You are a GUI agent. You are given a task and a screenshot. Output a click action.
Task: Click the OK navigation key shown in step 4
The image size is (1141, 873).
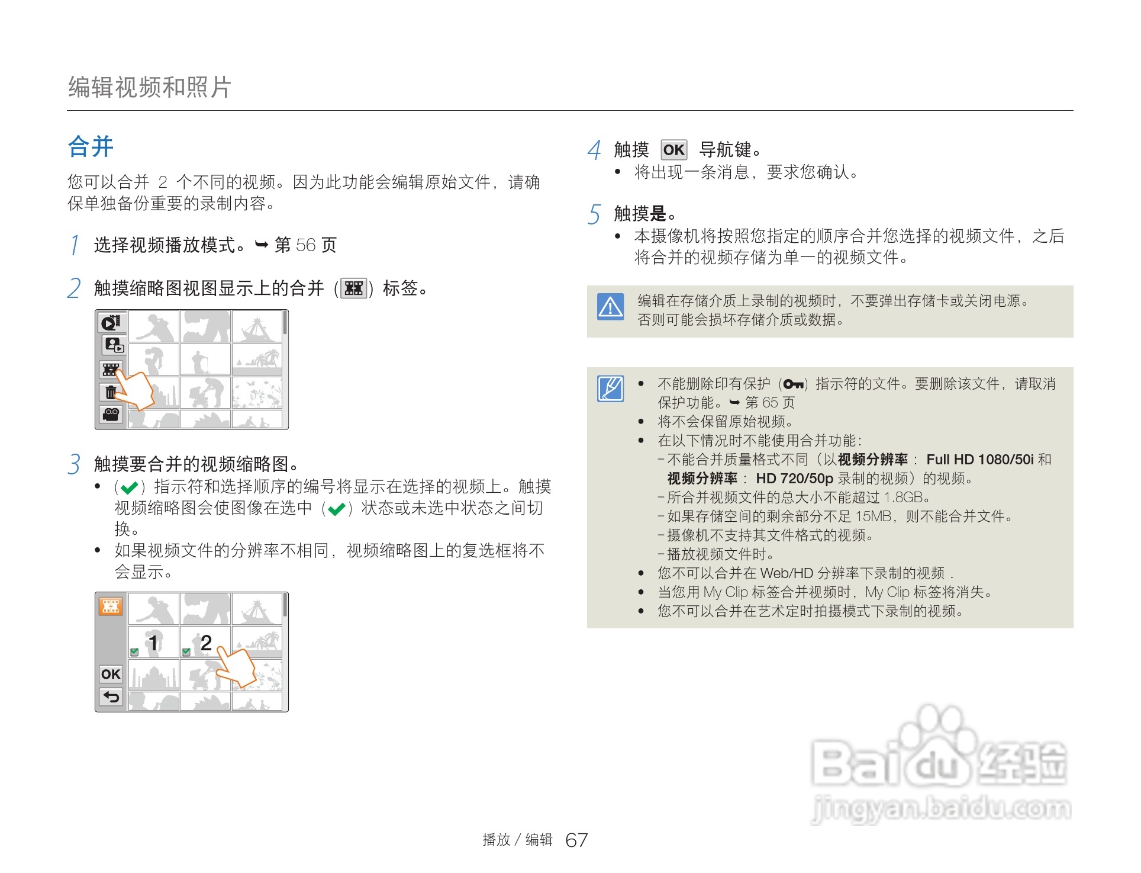click(673, 150)
